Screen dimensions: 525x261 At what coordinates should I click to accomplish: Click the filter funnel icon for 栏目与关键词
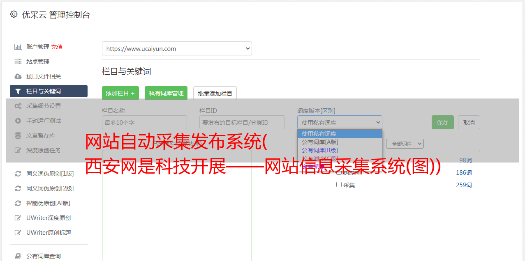click(18, 91)
